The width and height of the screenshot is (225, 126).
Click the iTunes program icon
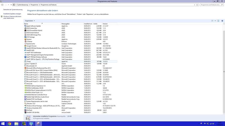tap(25, 61)
